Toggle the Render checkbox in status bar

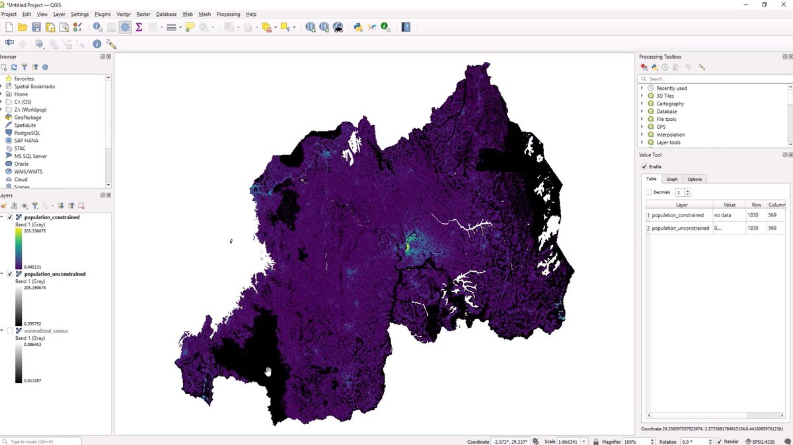click(719, 442)
